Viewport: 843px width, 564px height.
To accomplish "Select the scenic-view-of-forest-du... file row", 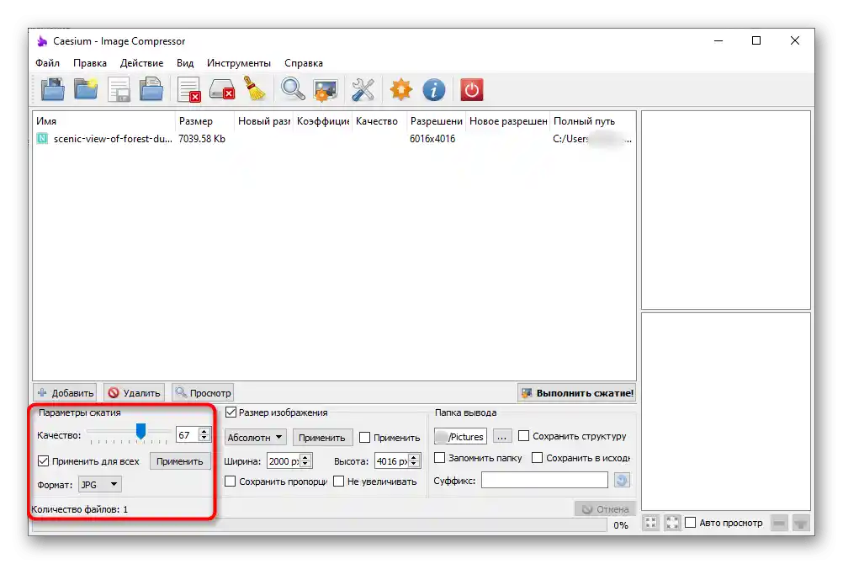I will pyautogui.click(x=334, y=139).
